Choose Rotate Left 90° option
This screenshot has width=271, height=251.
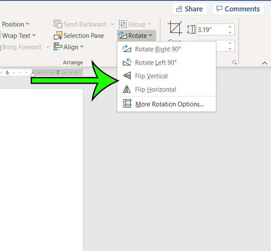156,63
